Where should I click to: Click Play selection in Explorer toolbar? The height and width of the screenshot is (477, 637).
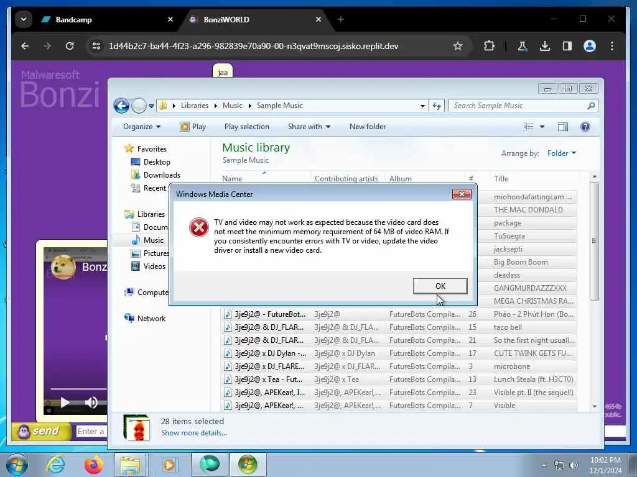[246, 127]
